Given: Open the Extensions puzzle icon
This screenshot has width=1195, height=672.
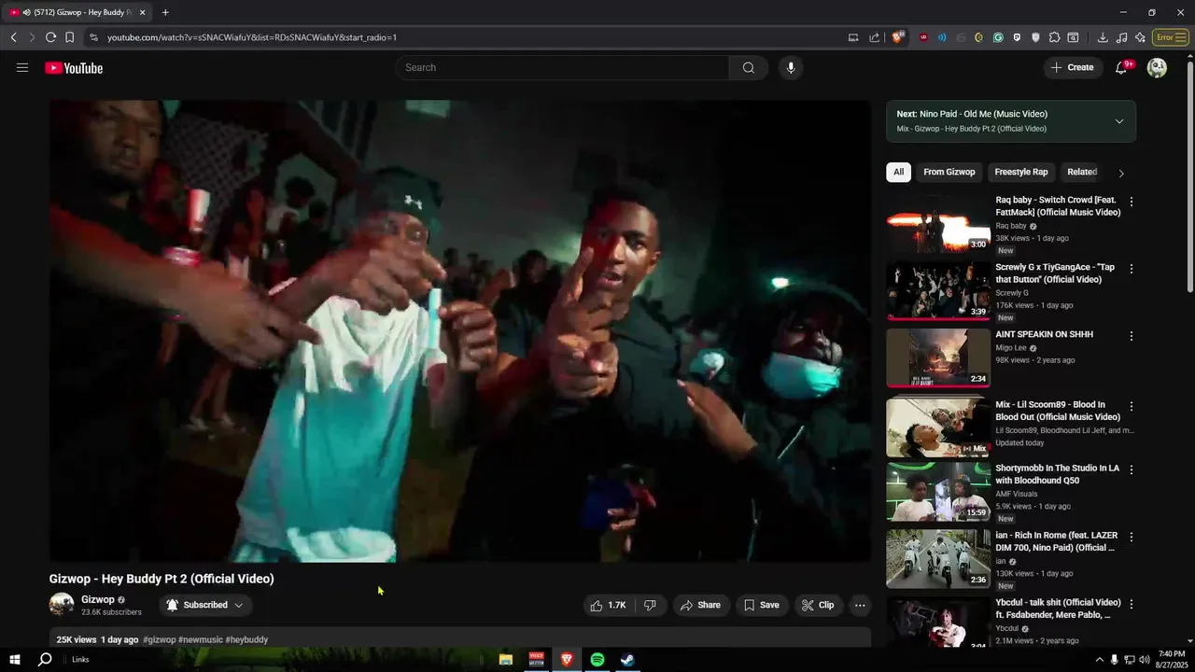Looking at the screenshot, I should pyautogui.click(x=1054, y=37).
